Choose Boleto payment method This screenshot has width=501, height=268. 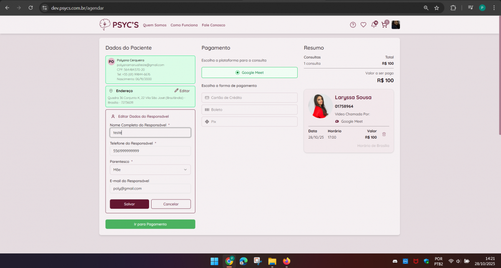[249, 110]
